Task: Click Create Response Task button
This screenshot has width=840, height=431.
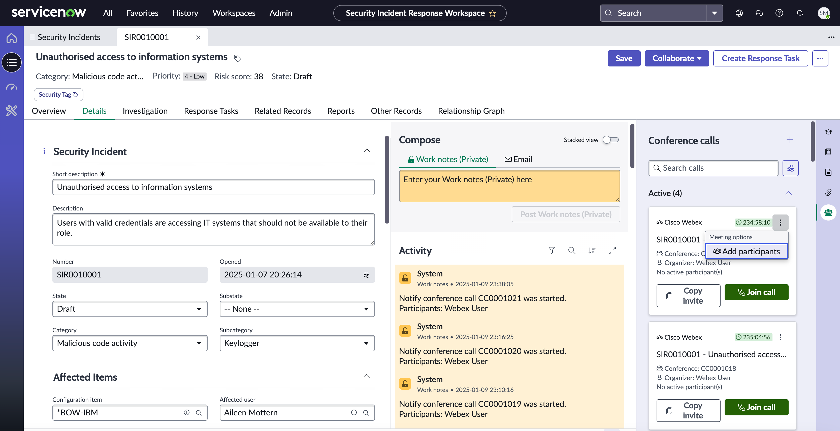Action: click(760, 58)
